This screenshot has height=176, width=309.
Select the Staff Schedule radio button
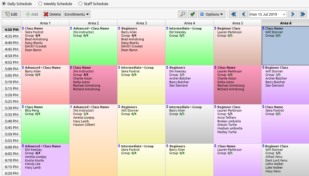tap(80, 4)
